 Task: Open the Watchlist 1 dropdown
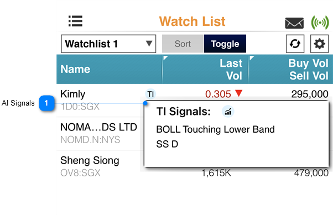click(x=108, y=44)
